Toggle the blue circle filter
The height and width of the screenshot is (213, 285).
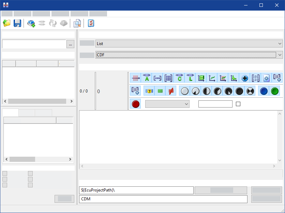point(264,91)
